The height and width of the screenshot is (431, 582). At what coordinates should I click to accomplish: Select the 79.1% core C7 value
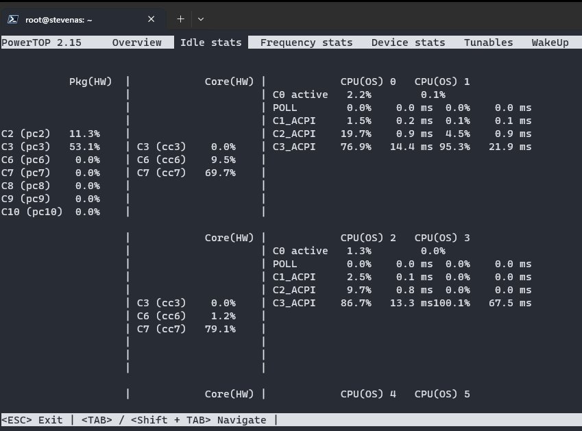click(221, 329)
